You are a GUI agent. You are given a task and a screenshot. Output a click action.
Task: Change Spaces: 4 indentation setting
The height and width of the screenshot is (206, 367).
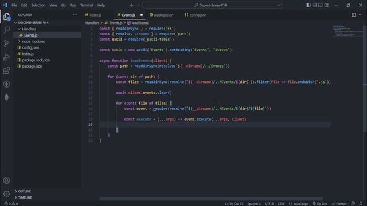(x=254, y=204)
